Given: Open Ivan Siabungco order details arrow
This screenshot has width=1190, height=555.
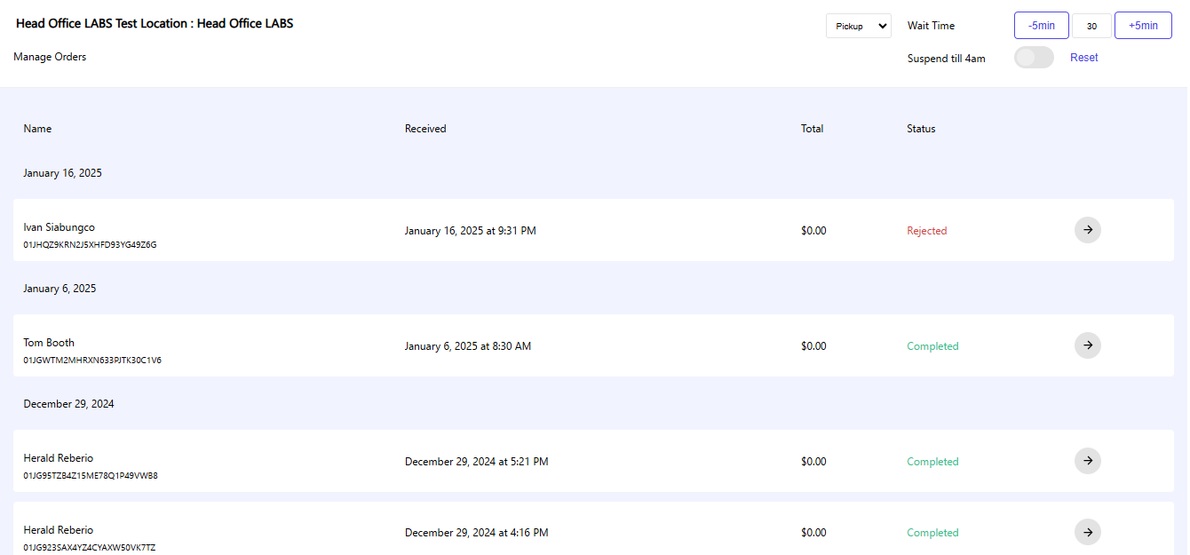Looking at the screenshot, I should point(1088,230).
